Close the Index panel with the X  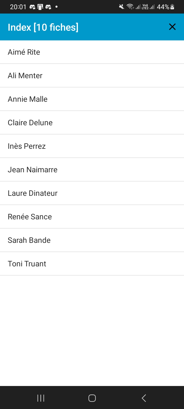point(172,27)
